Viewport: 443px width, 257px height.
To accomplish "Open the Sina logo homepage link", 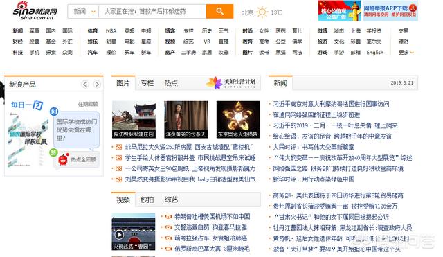I will click(35, 11).
